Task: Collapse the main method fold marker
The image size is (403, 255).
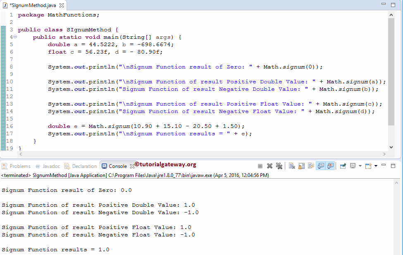Action: [14, 37]
